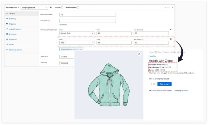The height and width of the screenshot is (125, 208).
Task: Click the Retailer Price $50.00 text
Action: click(x=158, y=65)
